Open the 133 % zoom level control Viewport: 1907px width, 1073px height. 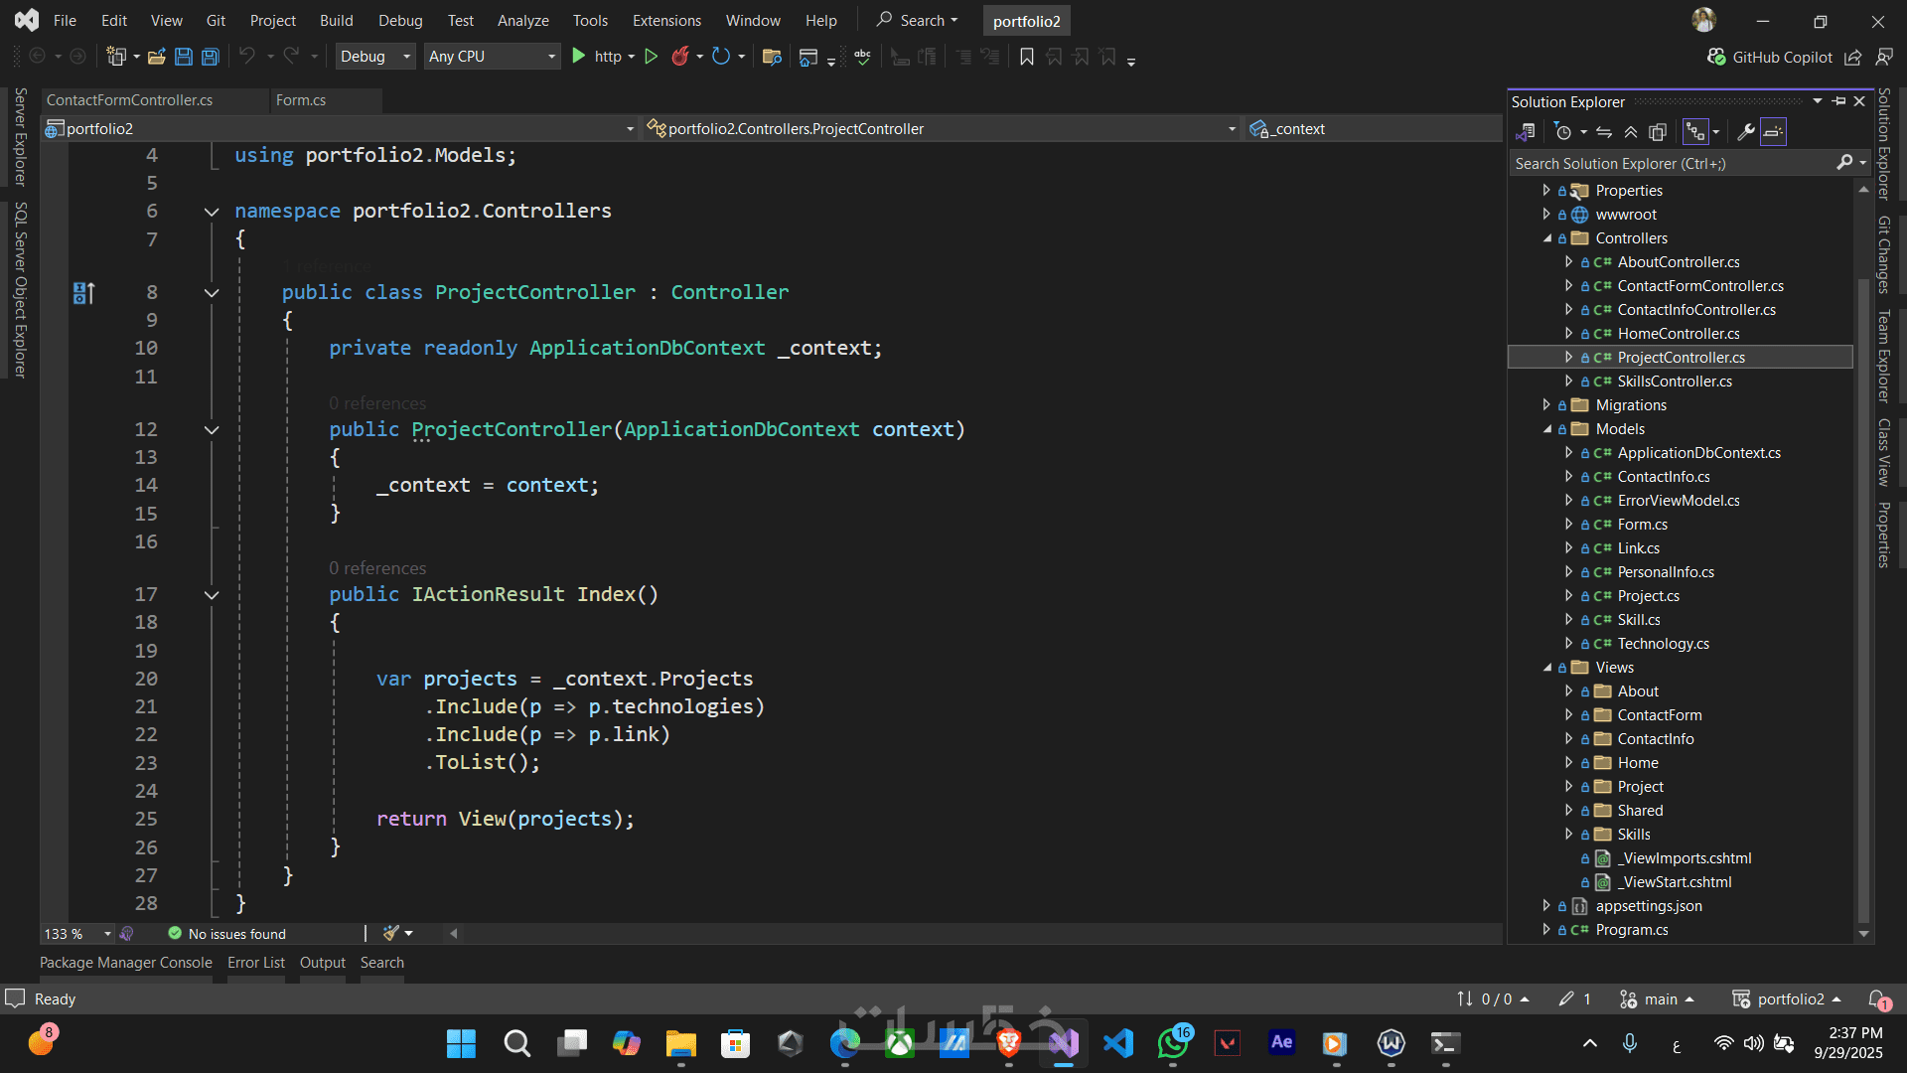pos(76,934)
